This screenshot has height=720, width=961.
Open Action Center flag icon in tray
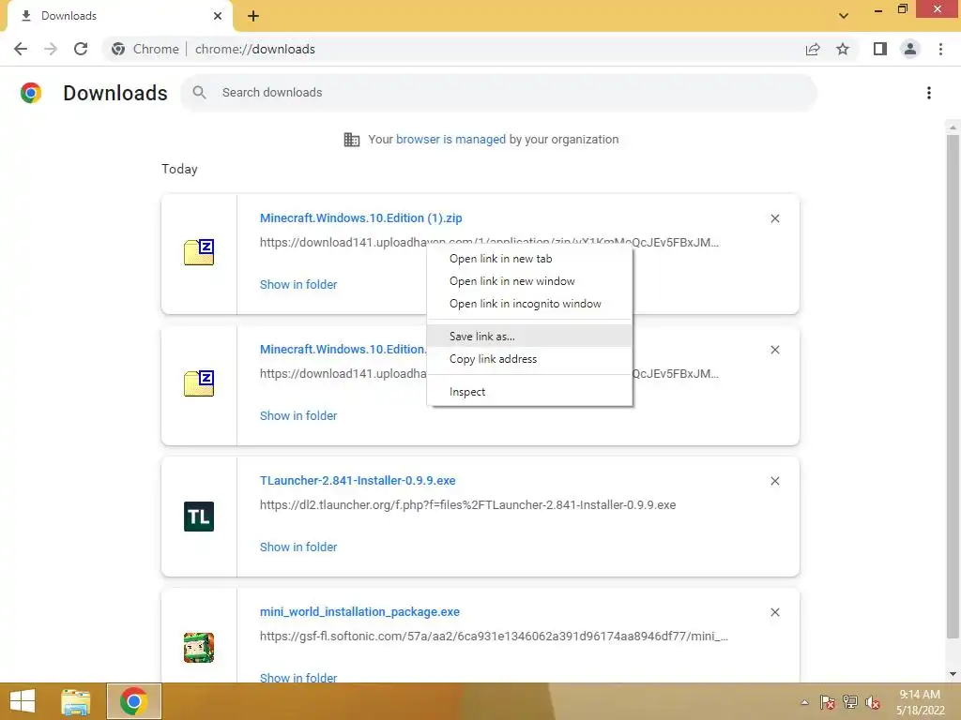(x=828, y=702)
